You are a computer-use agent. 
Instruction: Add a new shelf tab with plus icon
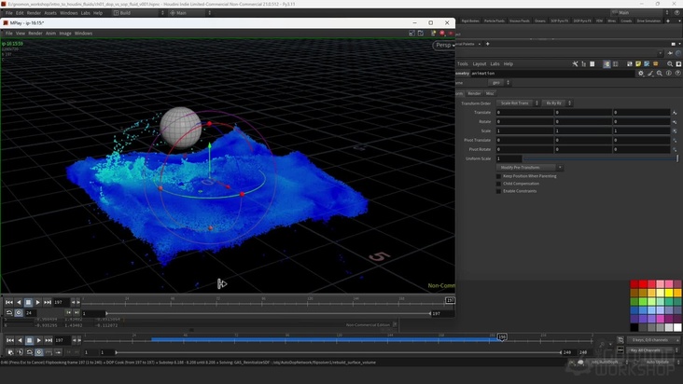coord(668,21)
